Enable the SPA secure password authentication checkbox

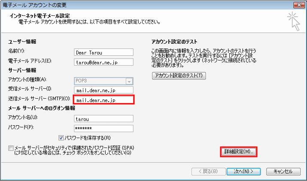pyautogui.click(x=11, y=148)
